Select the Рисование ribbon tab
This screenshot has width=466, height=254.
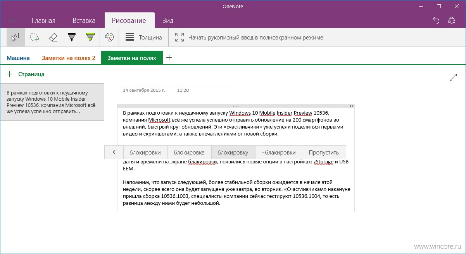(x=129, y=21)
